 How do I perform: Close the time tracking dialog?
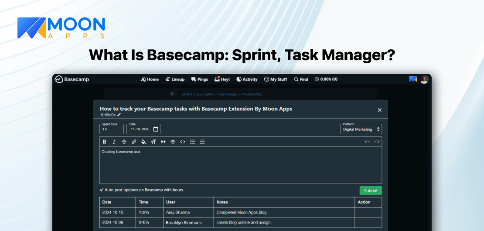click(x=380, y=110)
